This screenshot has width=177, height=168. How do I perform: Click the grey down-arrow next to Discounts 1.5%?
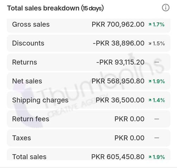[150, 44]
